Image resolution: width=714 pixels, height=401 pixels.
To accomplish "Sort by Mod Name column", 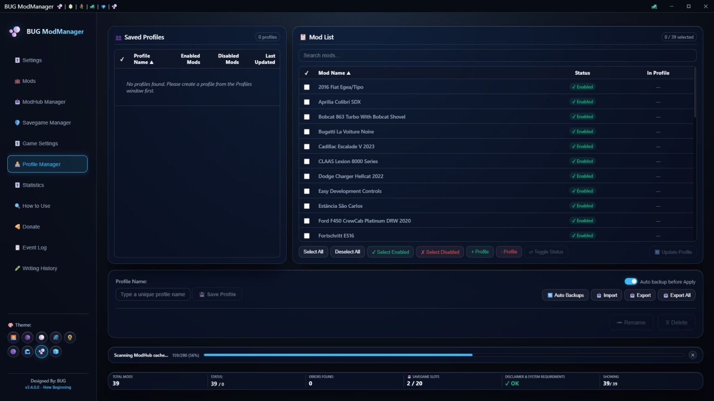I will [x=334, y=73].
